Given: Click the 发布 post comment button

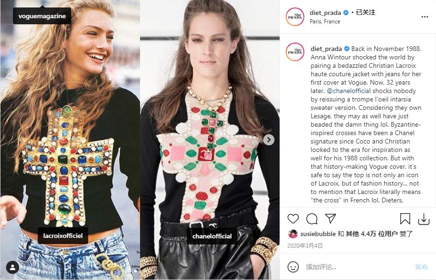Looking at the screenshot, I should 421,267.
